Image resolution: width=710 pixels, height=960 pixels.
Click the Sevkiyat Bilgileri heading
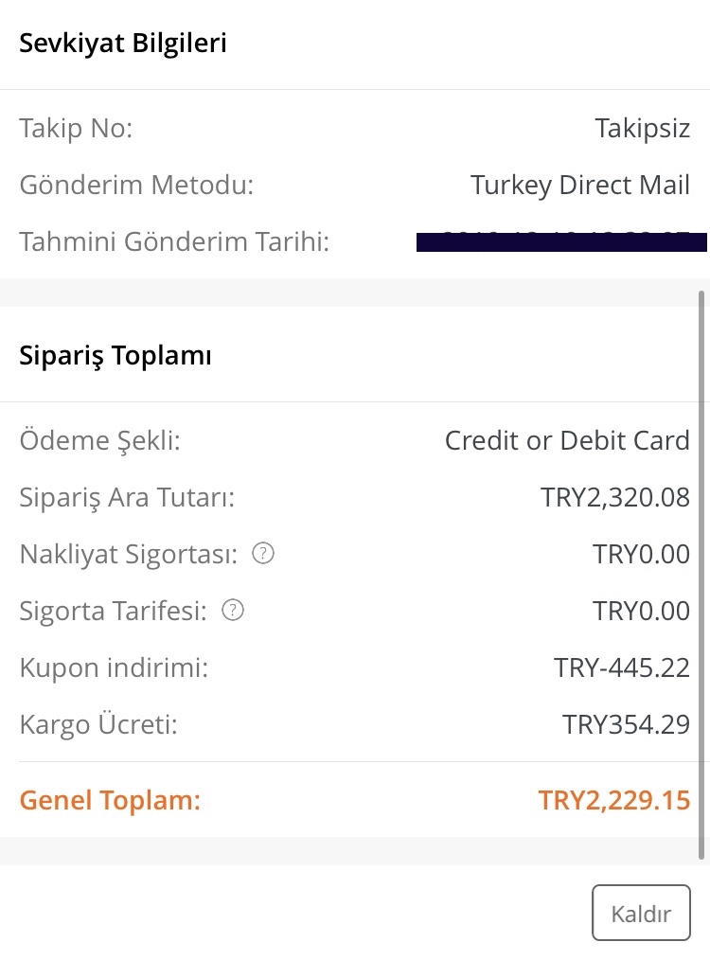[123, 43]
